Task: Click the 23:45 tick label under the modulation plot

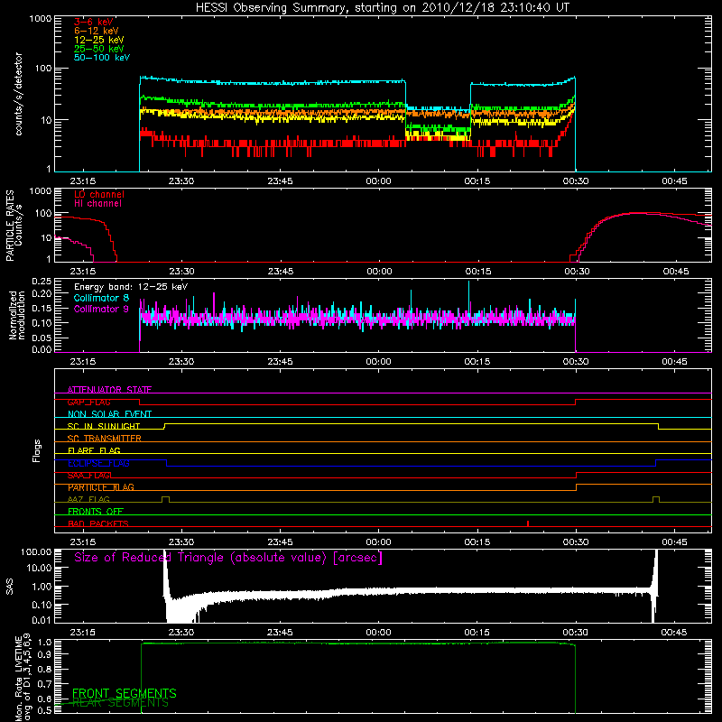Action: (x=280, y=362)
